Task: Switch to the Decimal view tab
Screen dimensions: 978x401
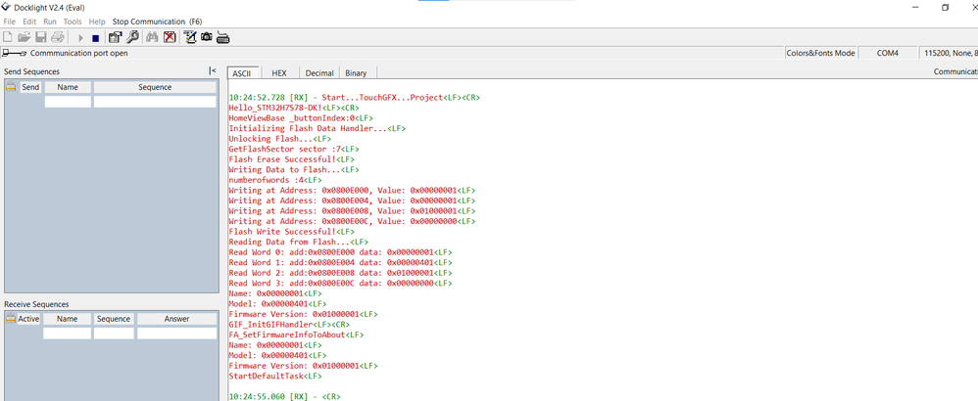Action: (319, 72)
